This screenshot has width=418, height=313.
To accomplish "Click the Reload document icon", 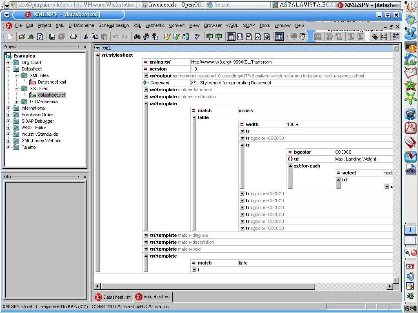I will (40, 37).
